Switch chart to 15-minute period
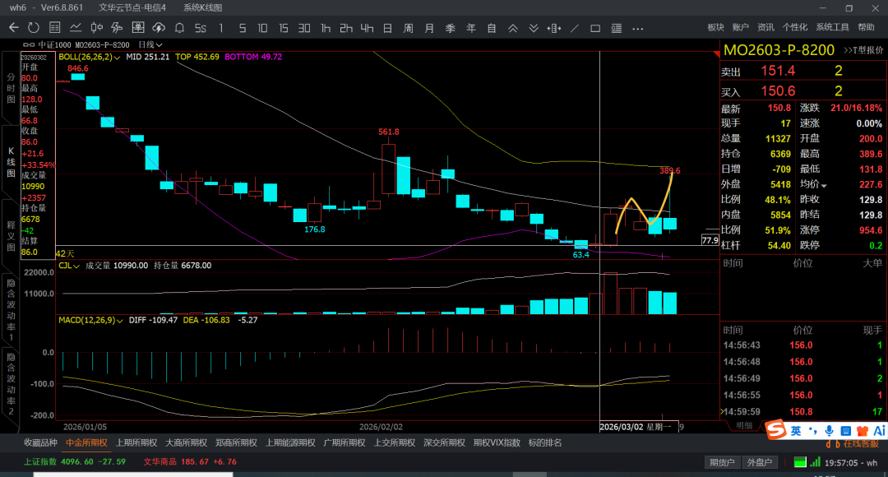Image resolution: width=888 pixels, height=477 pixels. tap(284, 27)
